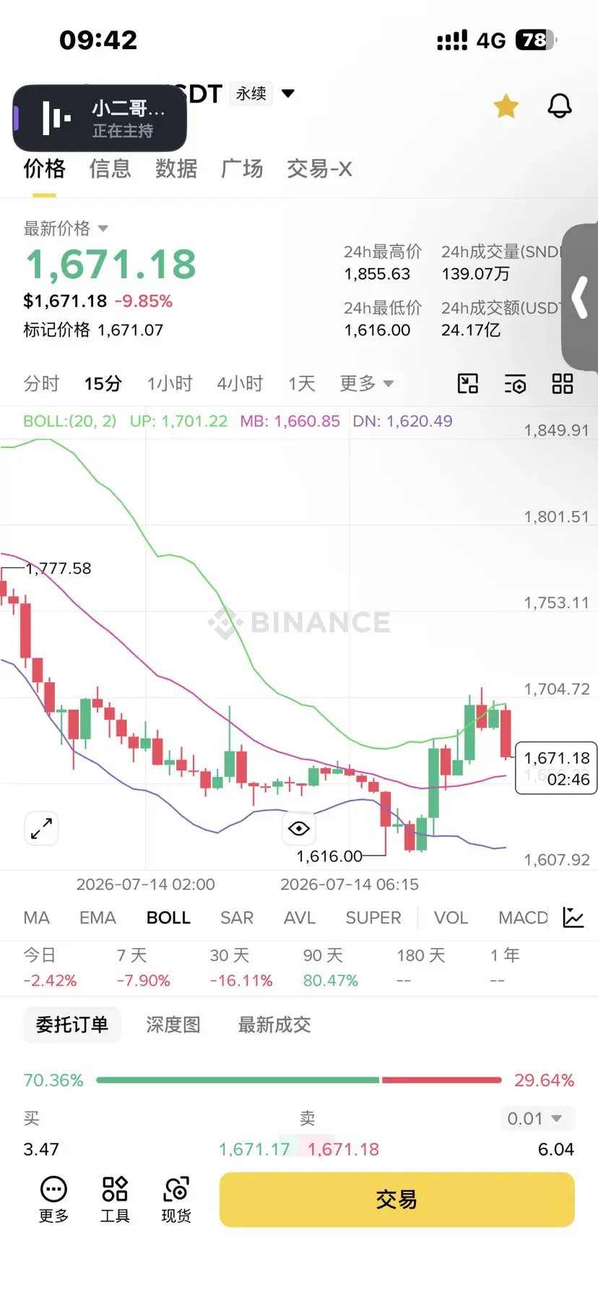
Task: Open 现货 spot icon in bottom bar
Action: pyautogui.click(x=176, y=1200)
